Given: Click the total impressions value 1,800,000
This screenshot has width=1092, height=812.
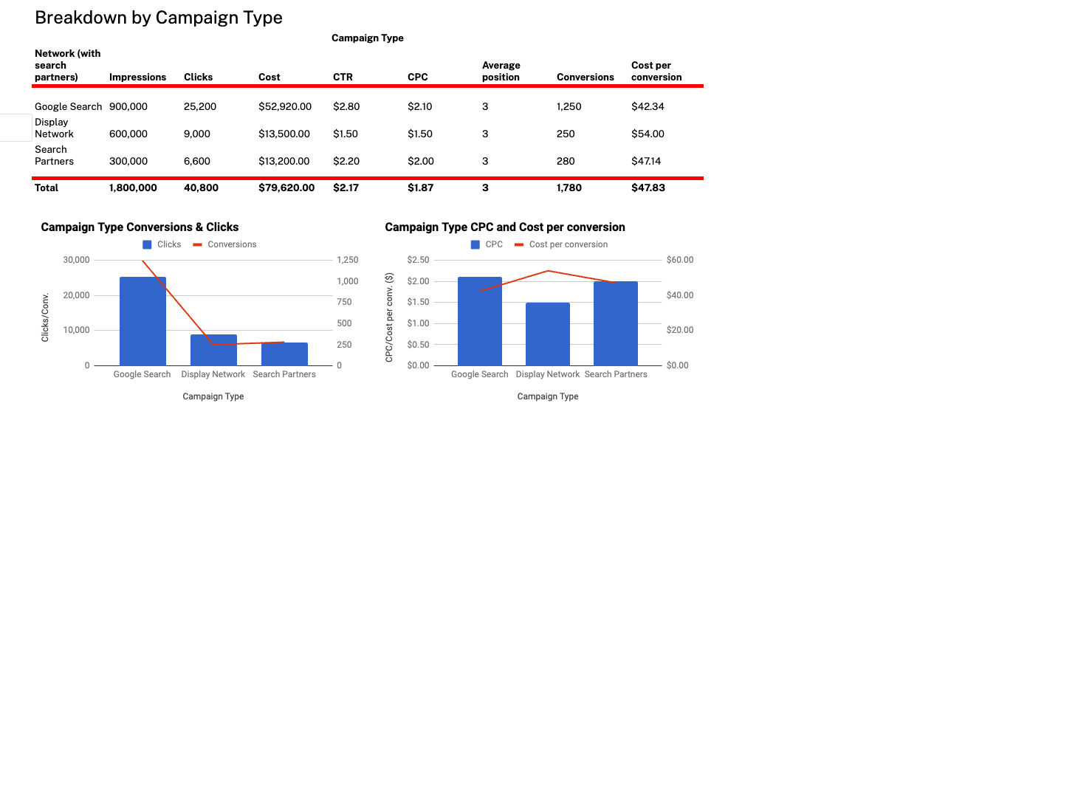Looking at the screenshot, I should (133, 187).
